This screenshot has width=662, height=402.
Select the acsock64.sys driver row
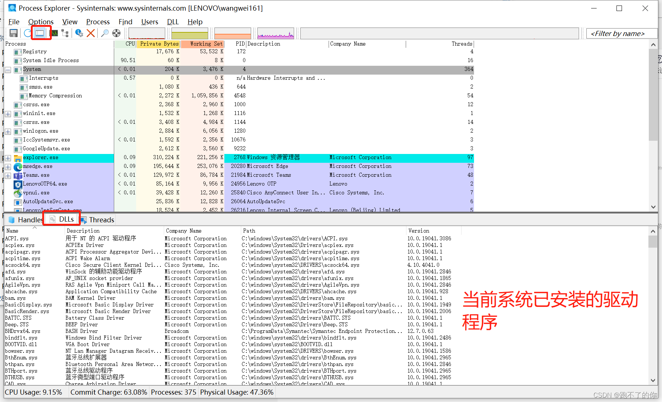pos(233,265)
